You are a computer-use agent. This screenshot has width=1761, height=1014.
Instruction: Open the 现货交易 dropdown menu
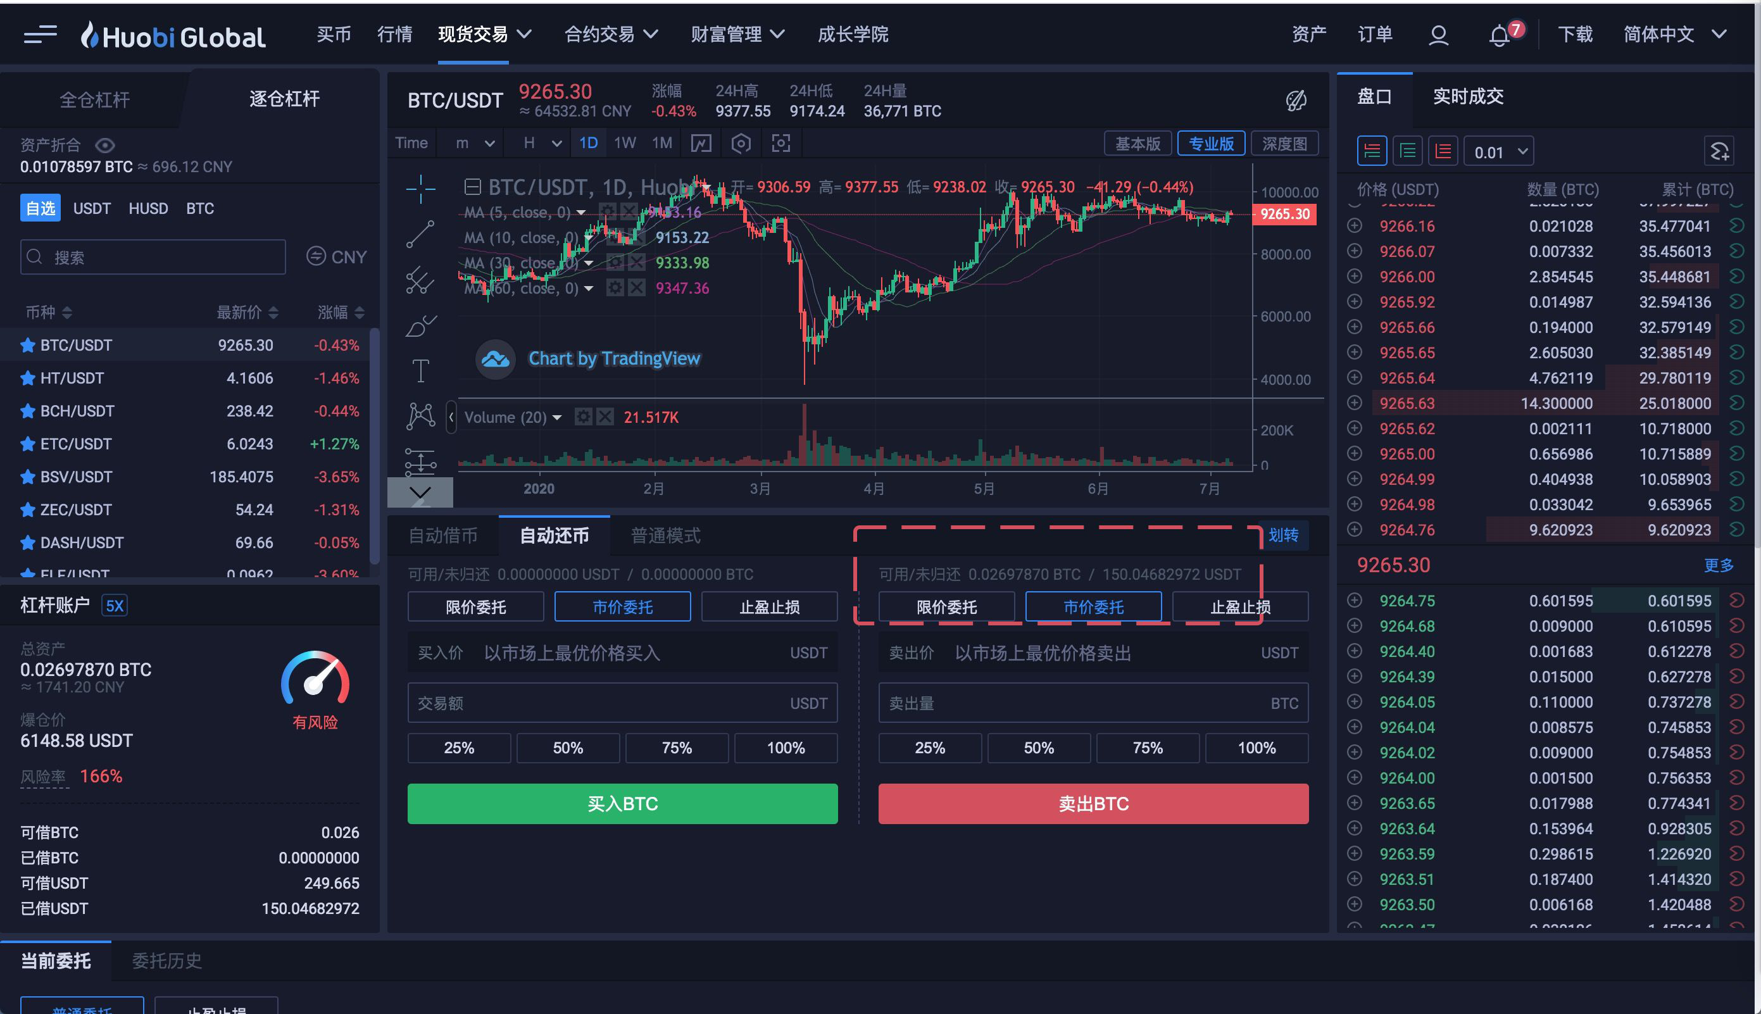486,34
